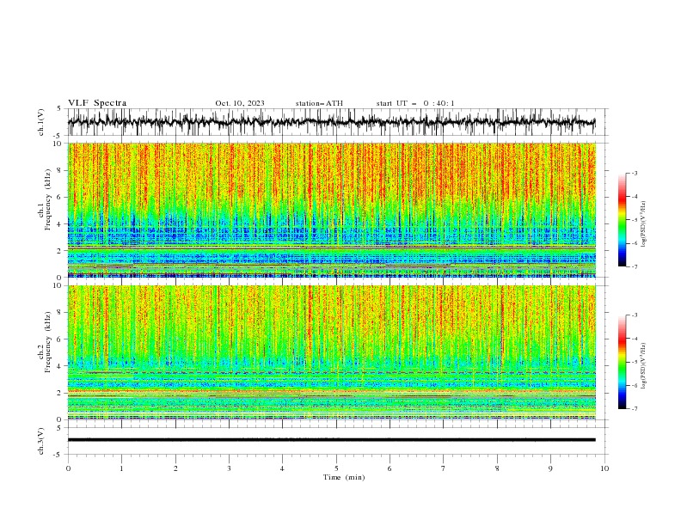Click the "8" minute tick label
The image size is (681, 526).
[497, 468]
